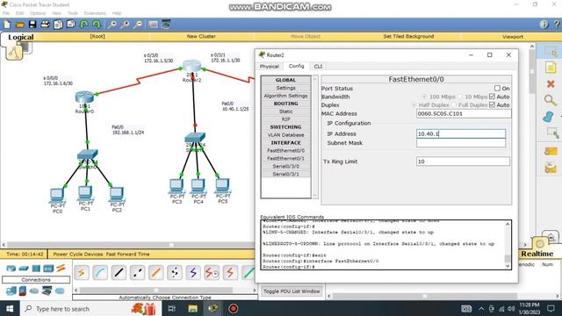
Task: Select the Place Note tool
Action: click(x=551, y=68)
